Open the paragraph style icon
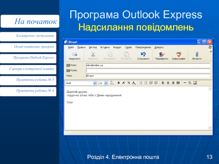 [112, 83]
